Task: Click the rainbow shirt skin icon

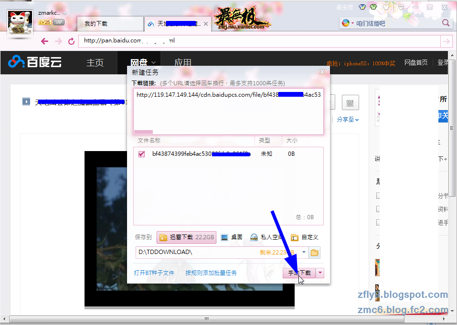Action: [x=362, y=7]
